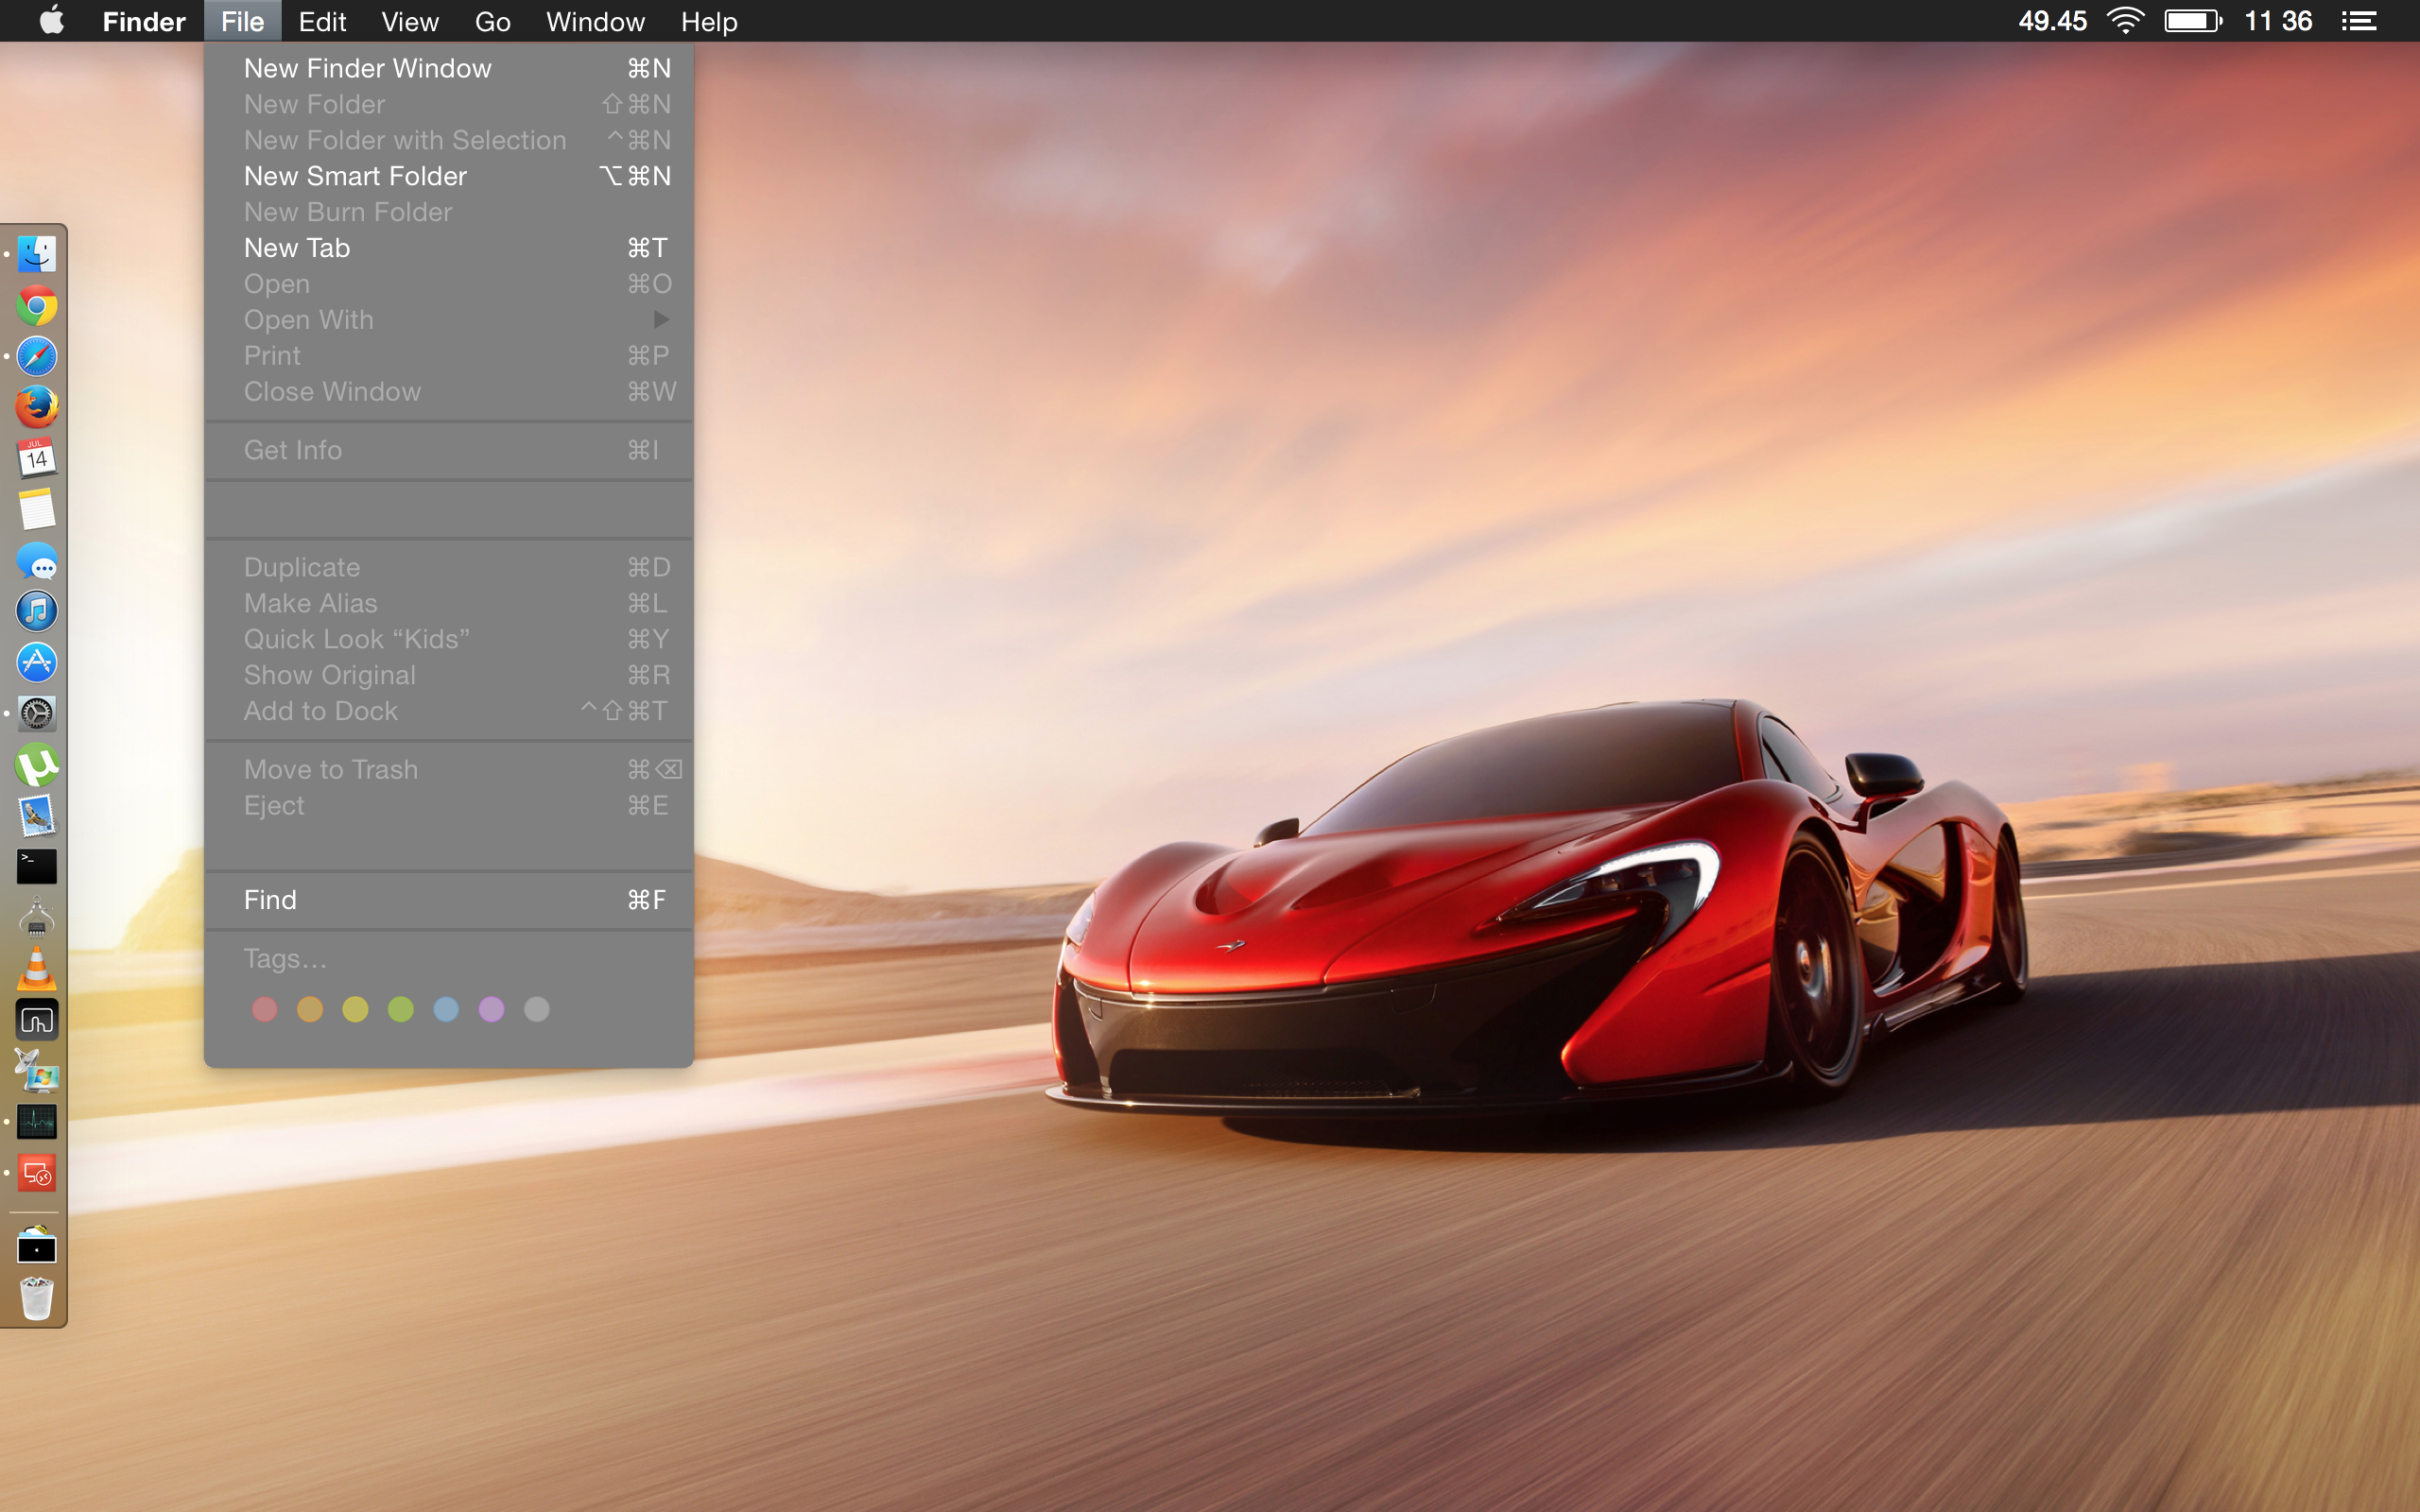This screenshot has width=2420, height=1512.
Task: Open iTunes in the dock
Action: [x=37, y=611]
